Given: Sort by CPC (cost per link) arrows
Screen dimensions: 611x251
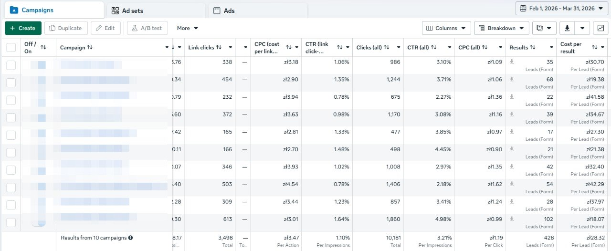Looking at the screenshot, I should click(x=289, y=47).
